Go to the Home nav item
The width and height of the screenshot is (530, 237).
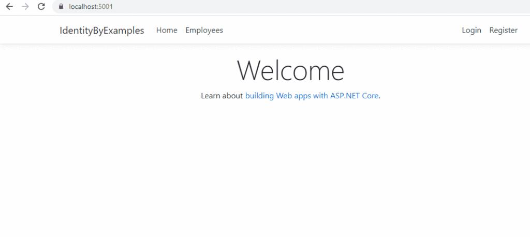[167, 30]
